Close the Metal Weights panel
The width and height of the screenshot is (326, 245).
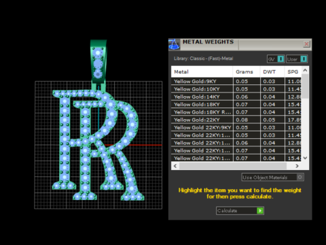click(306, 44)
